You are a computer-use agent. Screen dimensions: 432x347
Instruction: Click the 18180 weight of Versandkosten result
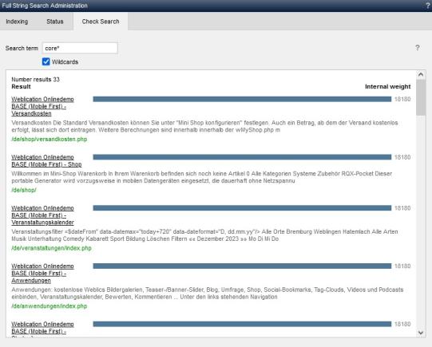pyautogui.click(x=402, y=99)
